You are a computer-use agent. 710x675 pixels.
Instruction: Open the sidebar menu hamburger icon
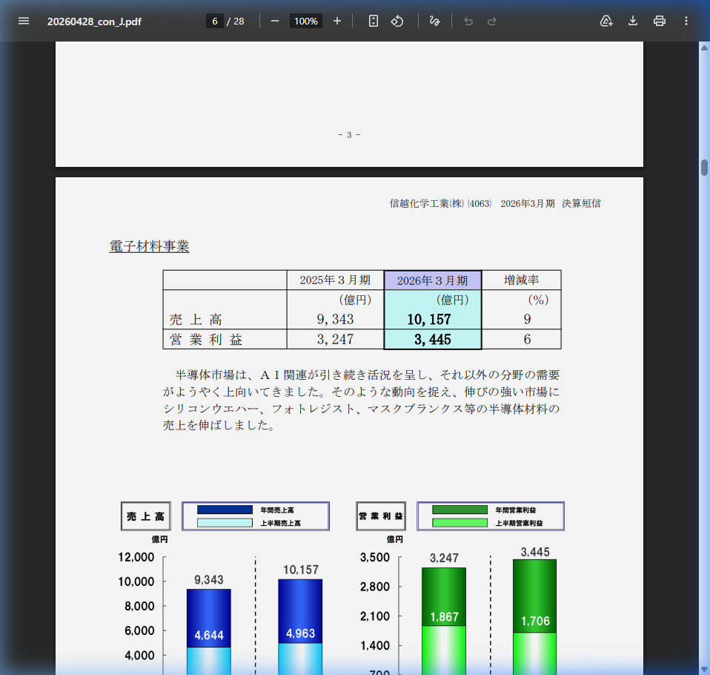click(24, 21)
